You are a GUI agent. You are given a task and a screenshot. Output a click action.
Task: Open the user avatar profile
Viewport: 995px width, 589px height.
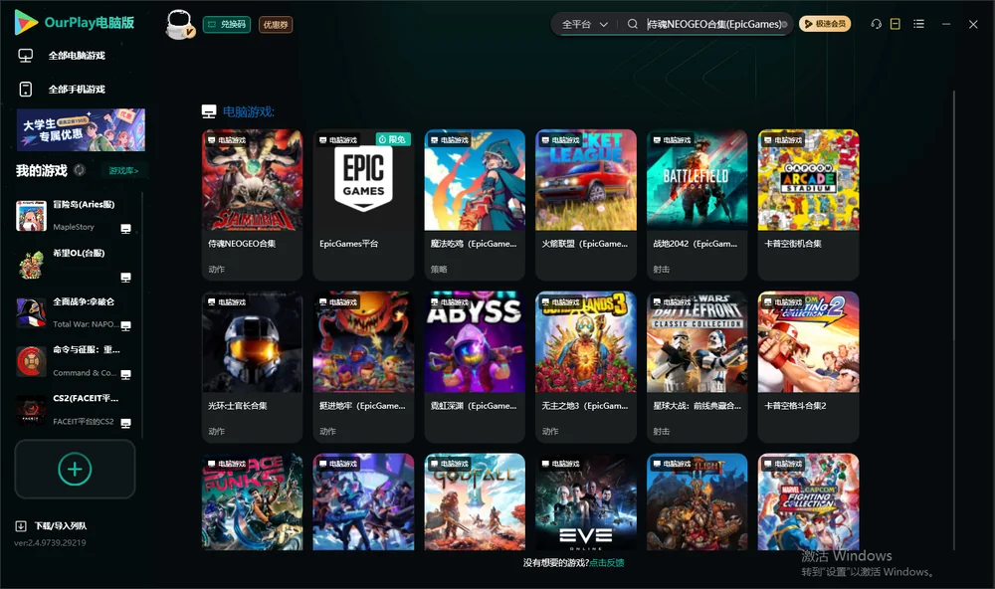tap(179, 24)
